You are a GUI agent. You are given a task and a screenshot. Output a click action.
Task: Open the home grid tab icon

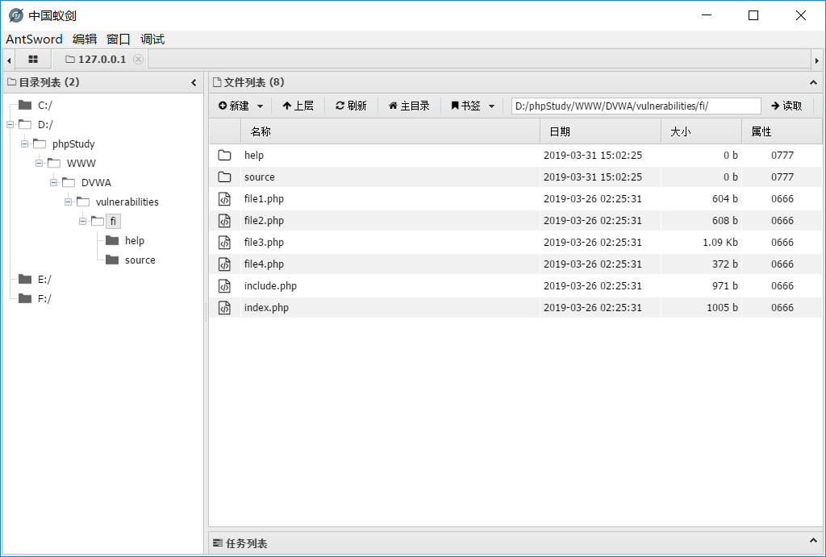coord(32,59)
